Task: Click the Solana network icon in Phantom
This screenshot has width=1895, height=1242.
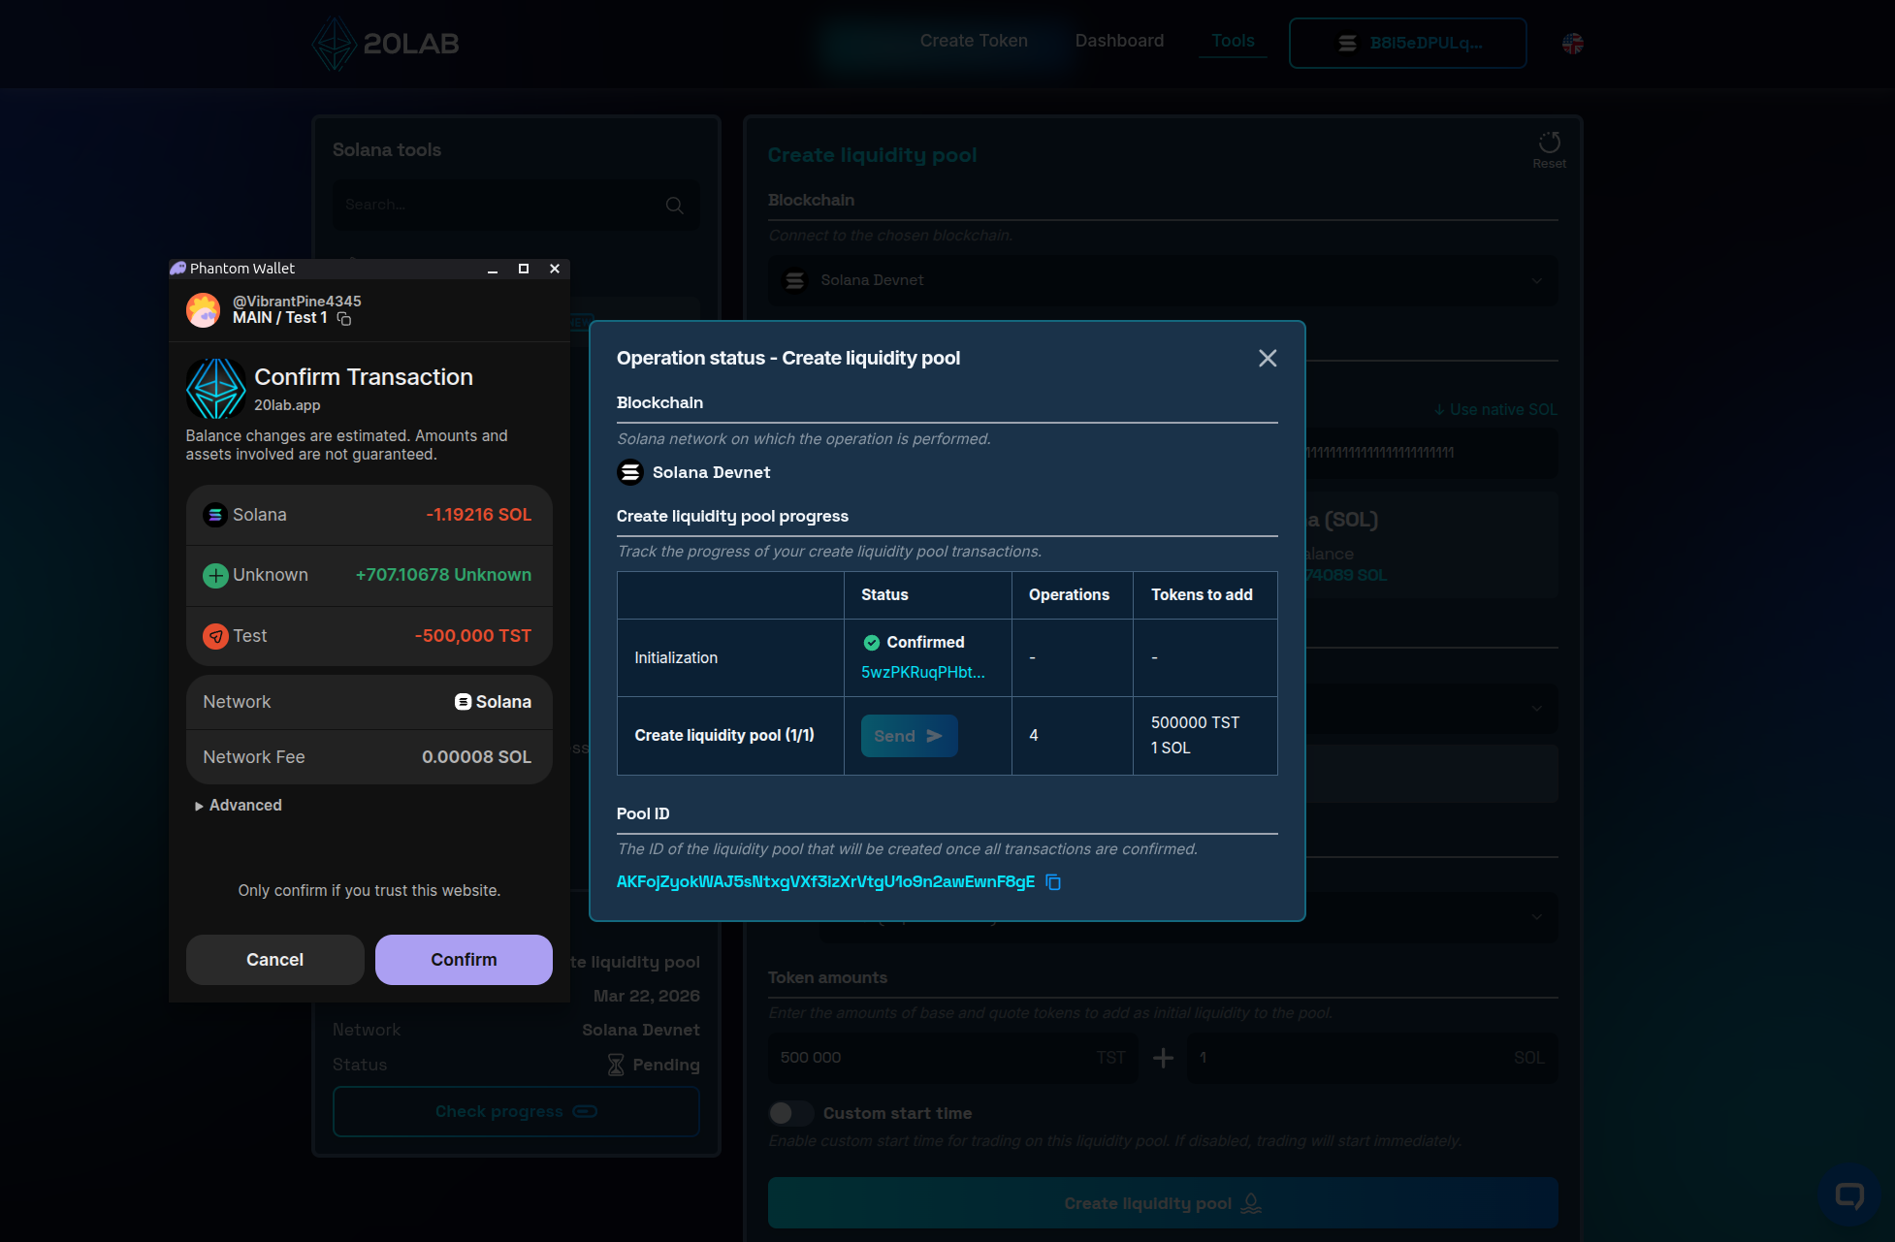Action: pyautogui.click(x=464, y=702)
